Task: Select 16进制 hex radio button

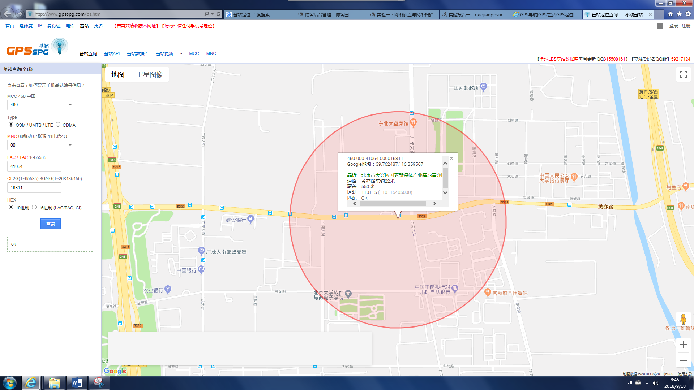Action: click(x=34, y=207)
